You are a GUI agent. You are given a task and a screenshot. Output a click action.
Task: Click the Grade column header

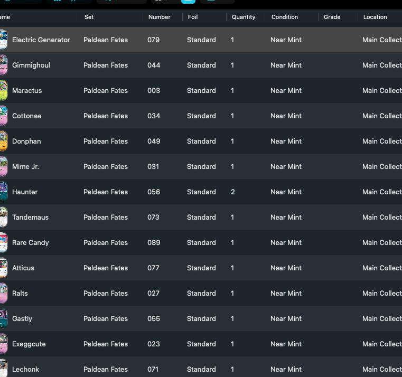pyautogui.click(x=332, y=17)
